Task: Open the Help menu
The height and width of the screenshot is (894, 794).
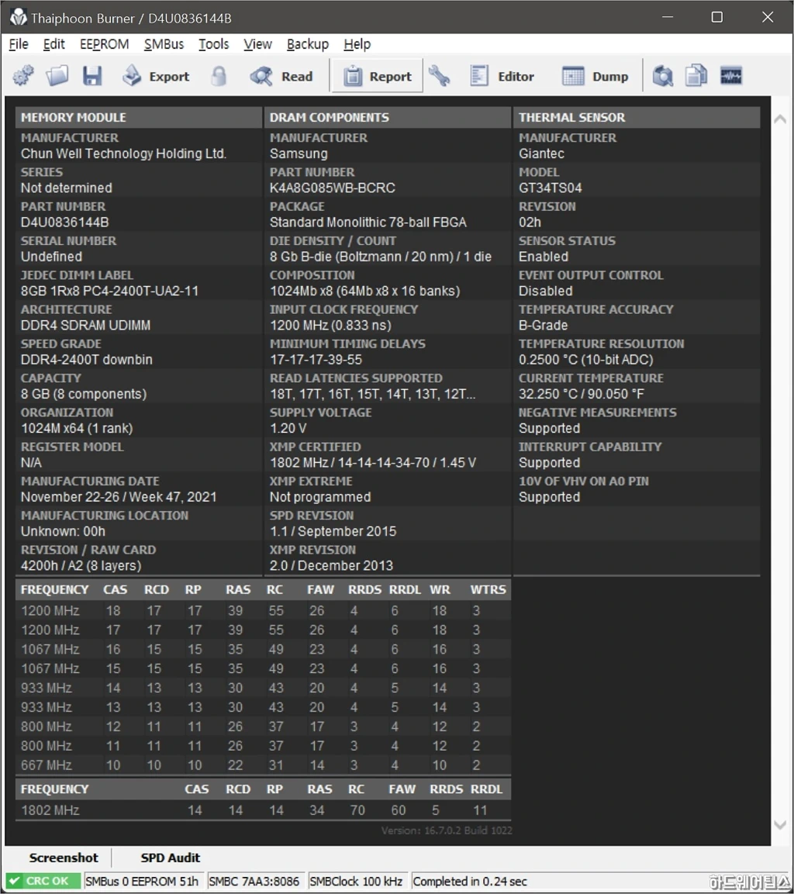Action: coord(357,44)
